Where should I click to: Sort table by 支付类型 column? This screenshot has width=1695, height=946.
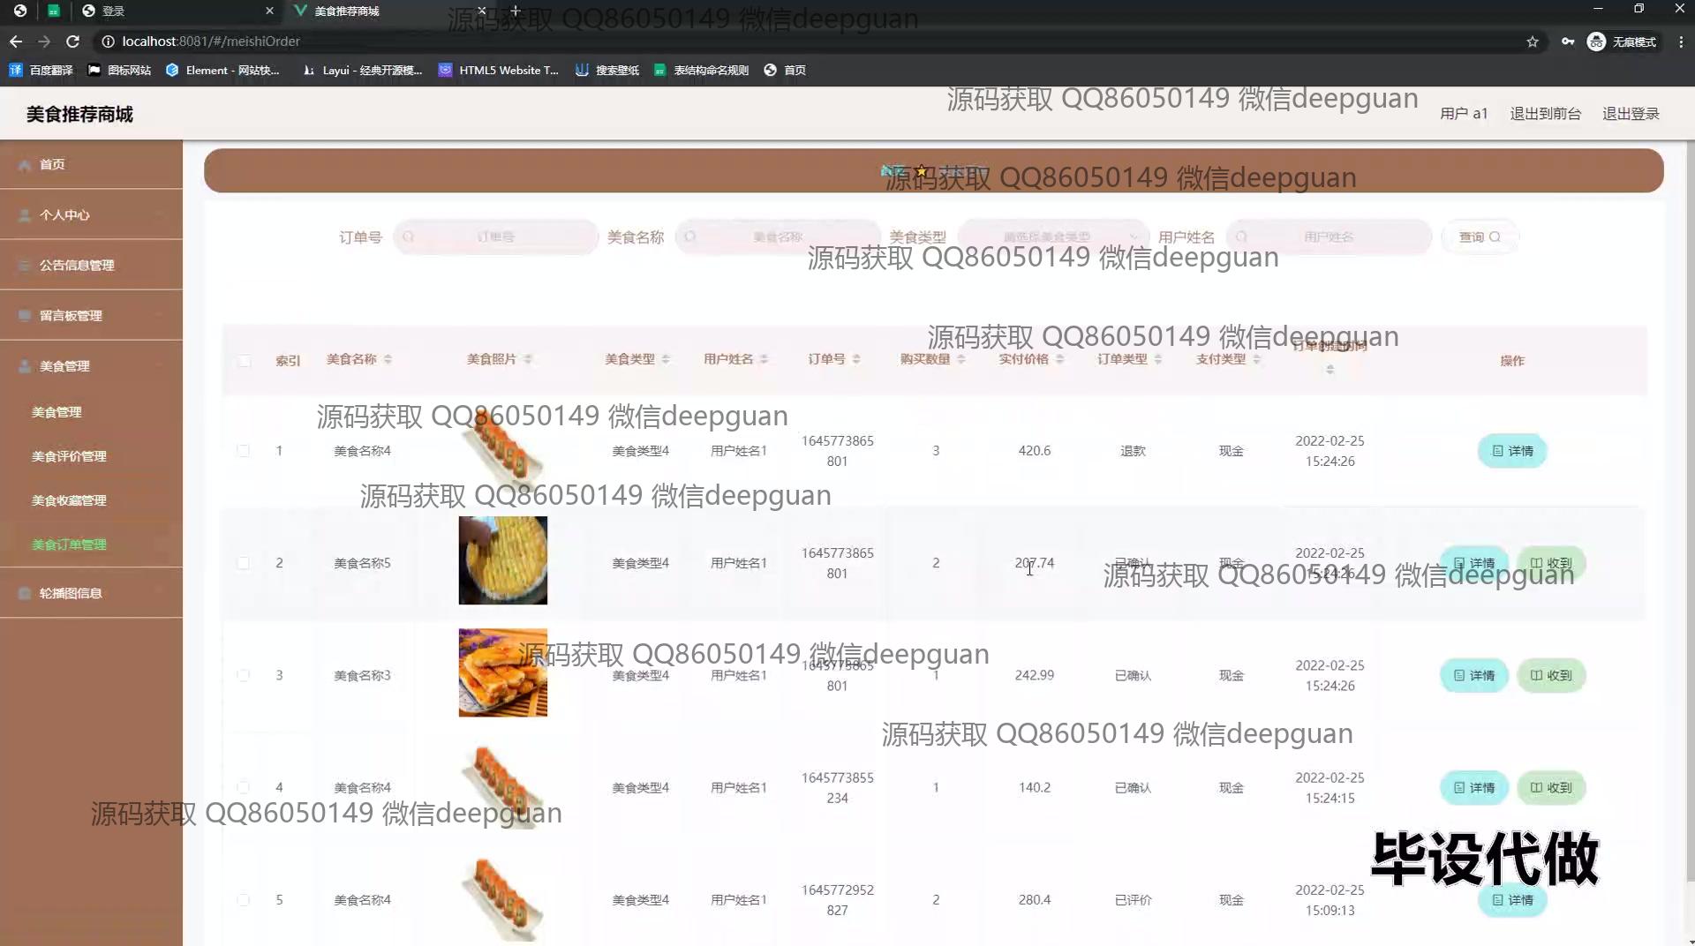tap(1256, 359)
